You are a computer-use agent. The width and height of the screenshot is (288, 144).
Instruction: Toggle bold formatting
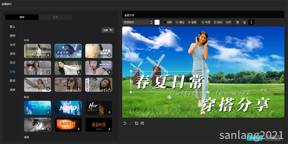tap(238, 22)
